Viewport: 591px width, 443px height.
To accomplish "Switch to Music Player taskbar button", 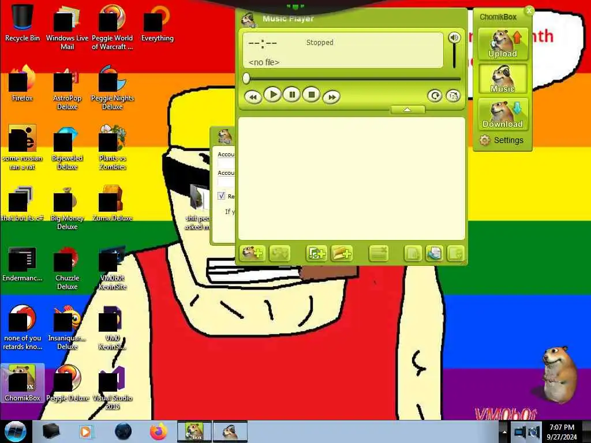I will coord(230,431).
